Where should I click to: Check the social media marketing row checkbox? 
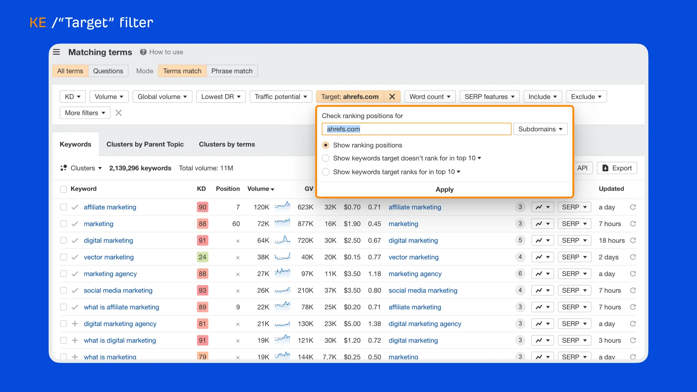[x=63, y=290]
